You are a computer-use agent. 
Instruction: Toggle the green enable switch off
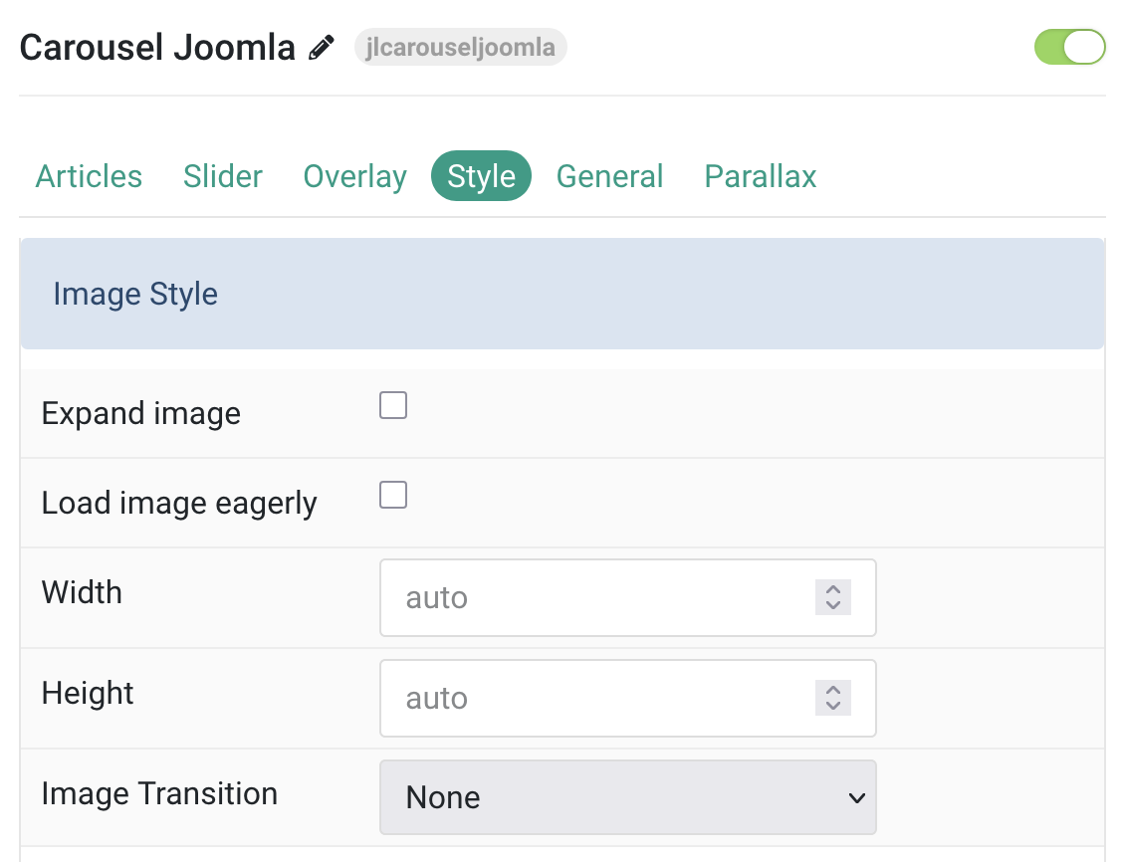click(1069, 47)
